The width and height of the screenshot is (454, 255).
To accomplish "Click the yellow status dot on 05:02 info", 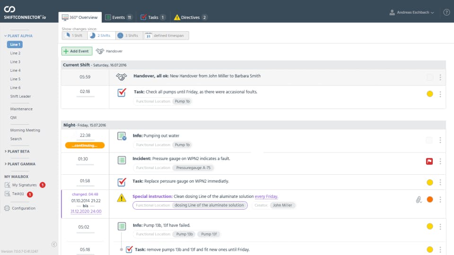I will pyautogui.click(x=430, y=226).
